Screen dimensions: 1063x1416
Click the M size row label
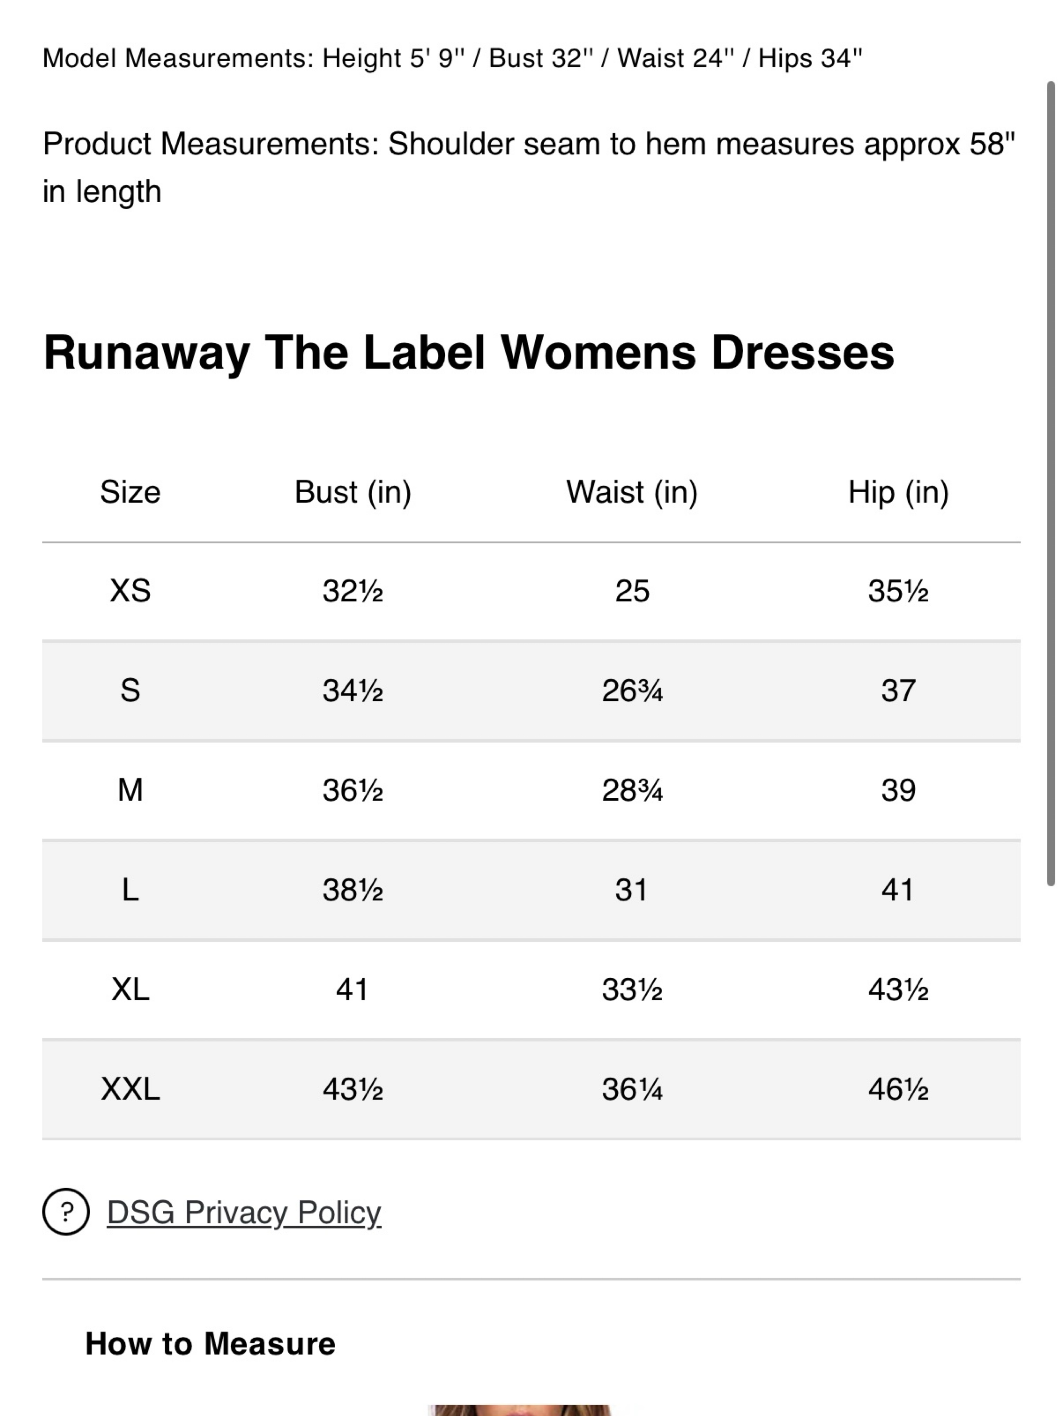[x=130, y=790]
